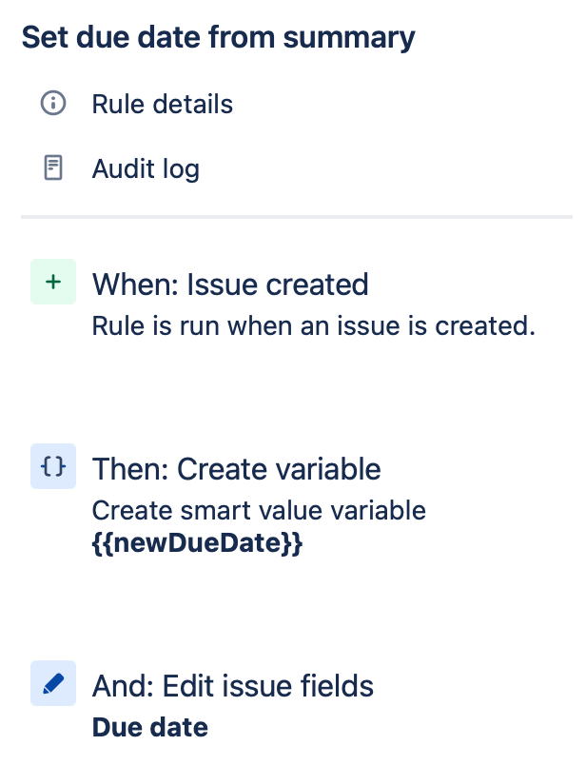This screenshot has width=586, height=765.
Task: Select the Edit issue fields heading text
Action: tap(232, 686)
